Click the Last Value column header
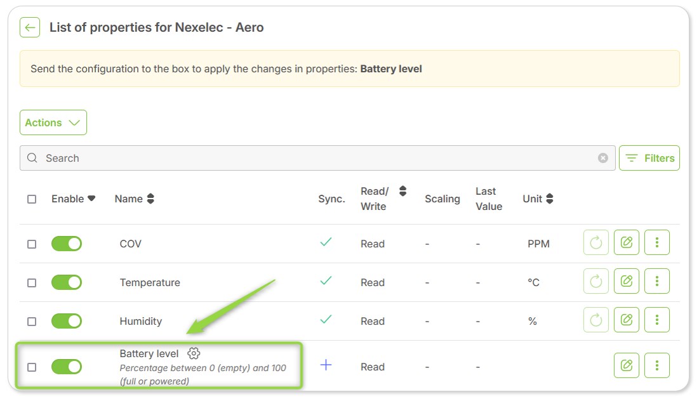699x399 pixels. [489, 199]
